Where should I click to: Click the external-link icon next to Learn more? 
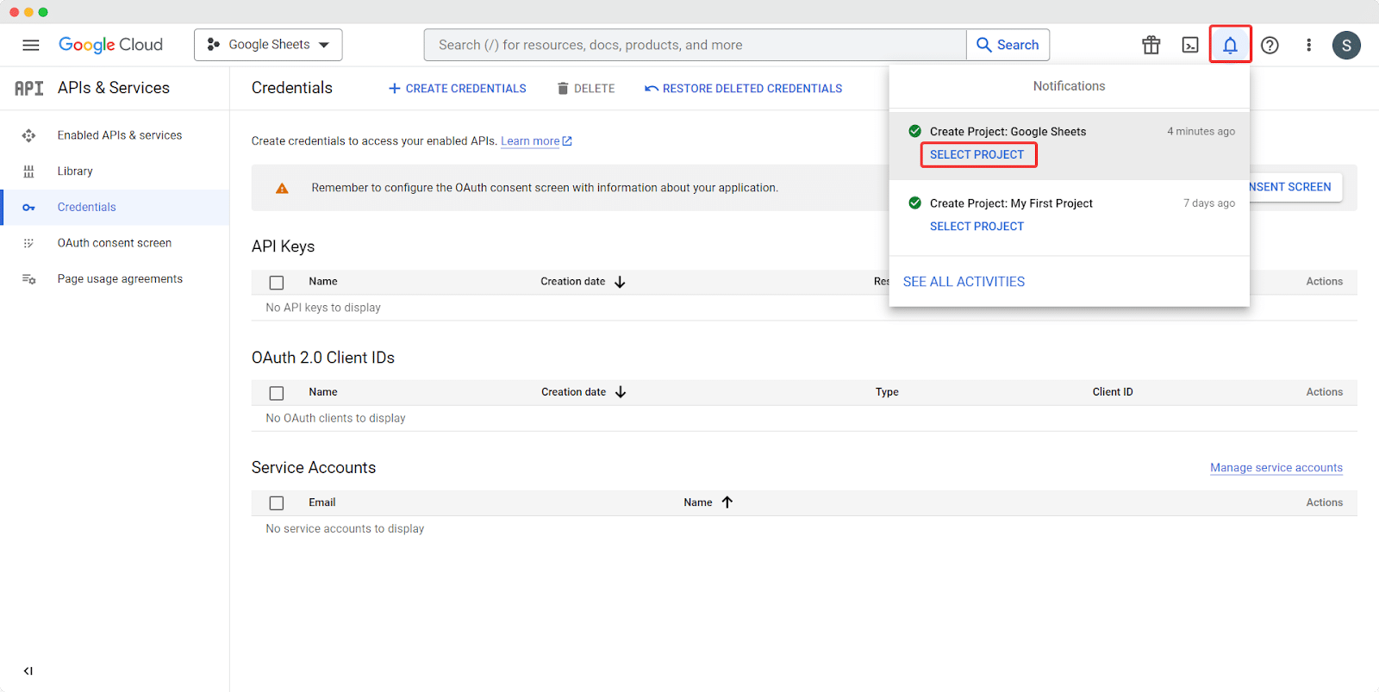[567, 141]
